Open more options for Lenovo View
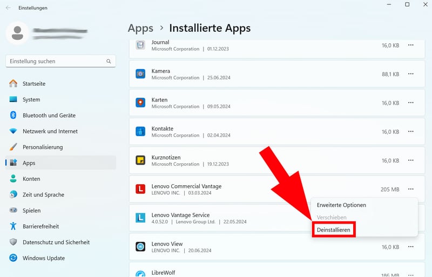Image resolution: width=432 pixels, height=277 pixels. click(x=411, y=247)
